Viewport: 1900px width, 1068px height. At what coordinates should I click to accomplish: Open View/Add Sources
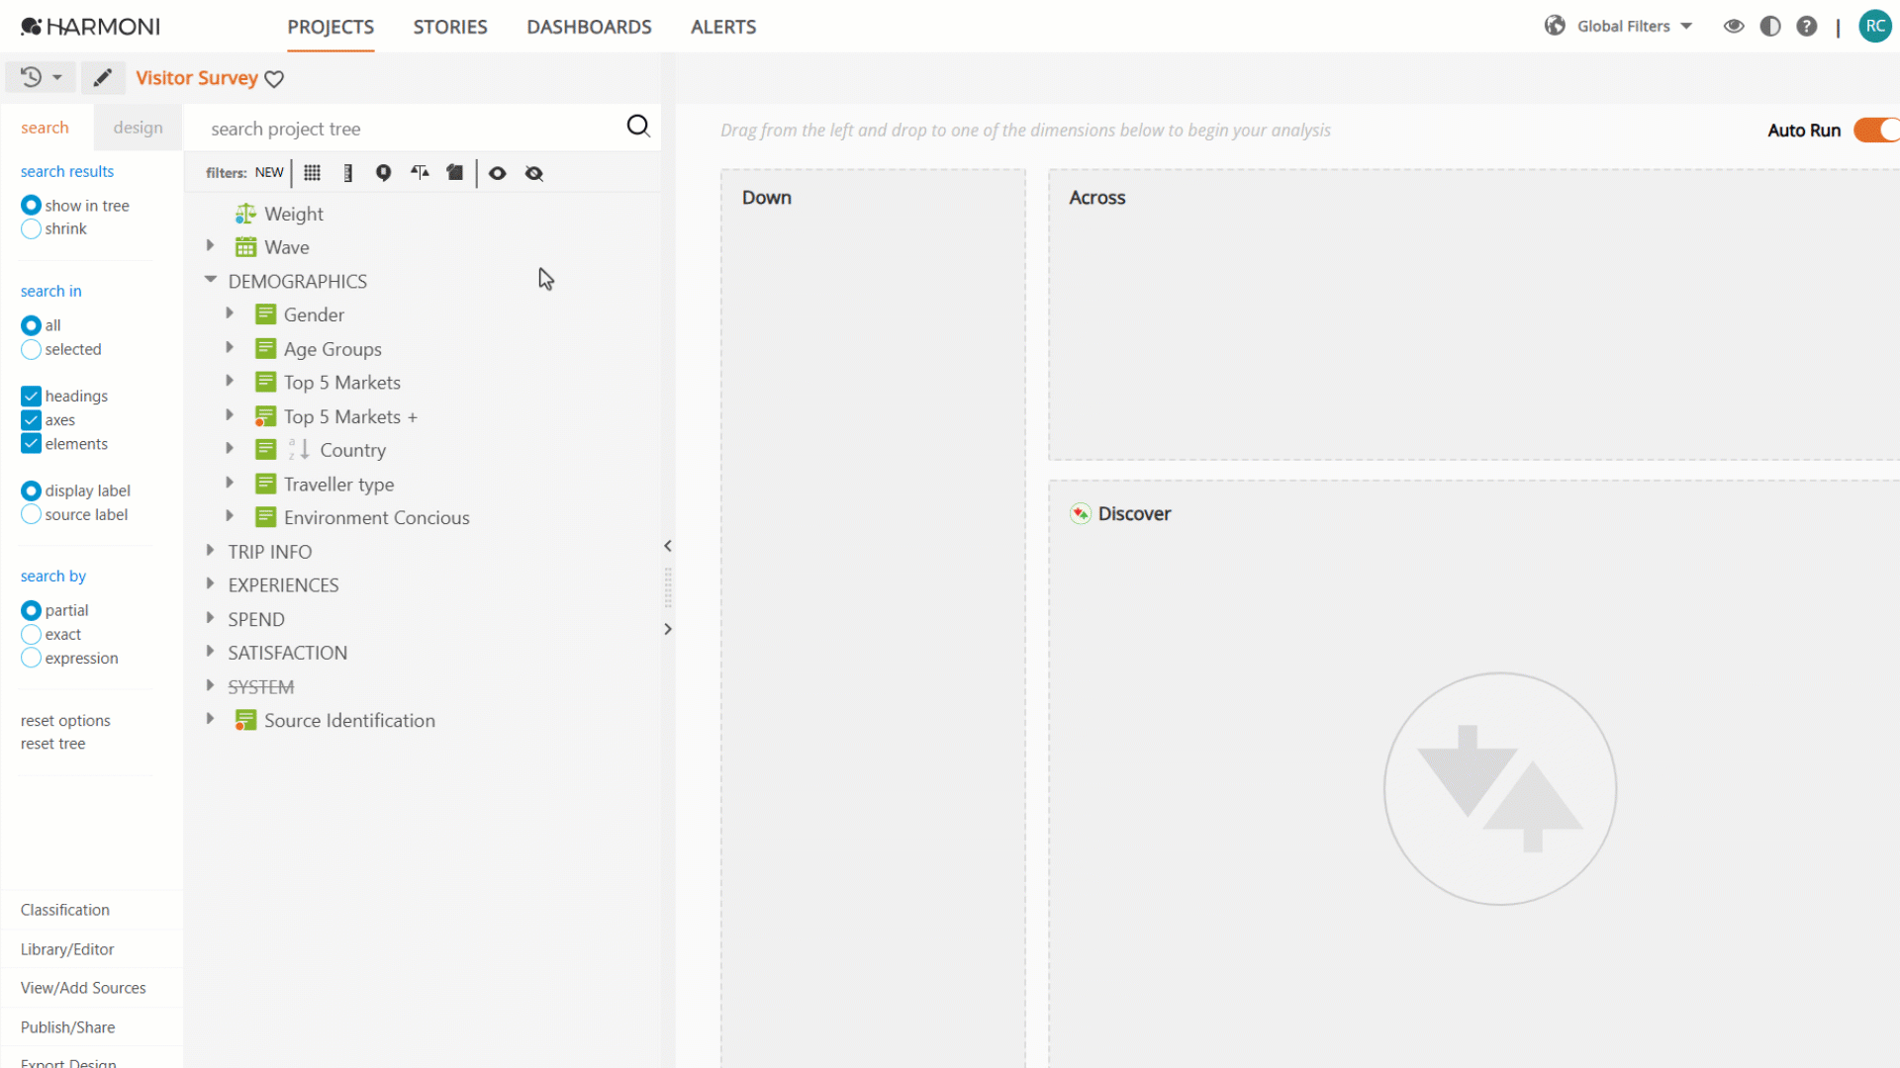pos(83,988)
